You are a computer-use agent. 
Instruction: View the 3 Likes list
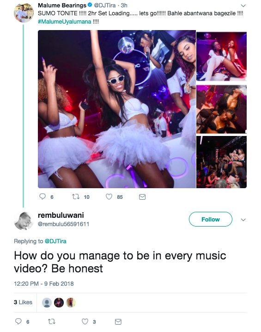[23, 302]
